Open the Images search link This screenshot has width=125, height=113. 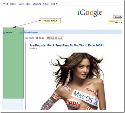coord(13,4)
